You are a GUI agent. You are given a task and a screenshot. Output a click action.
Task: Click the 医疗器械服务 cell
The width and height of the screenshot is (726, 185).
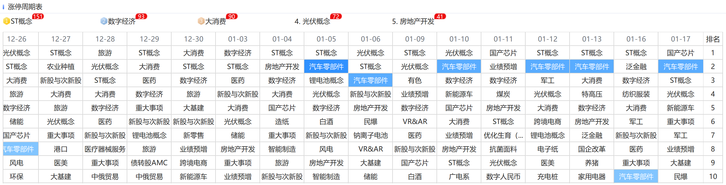click(x=105, y=149)
